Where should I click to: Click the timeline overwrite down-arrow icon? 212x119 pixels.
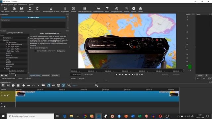(38, 85)
